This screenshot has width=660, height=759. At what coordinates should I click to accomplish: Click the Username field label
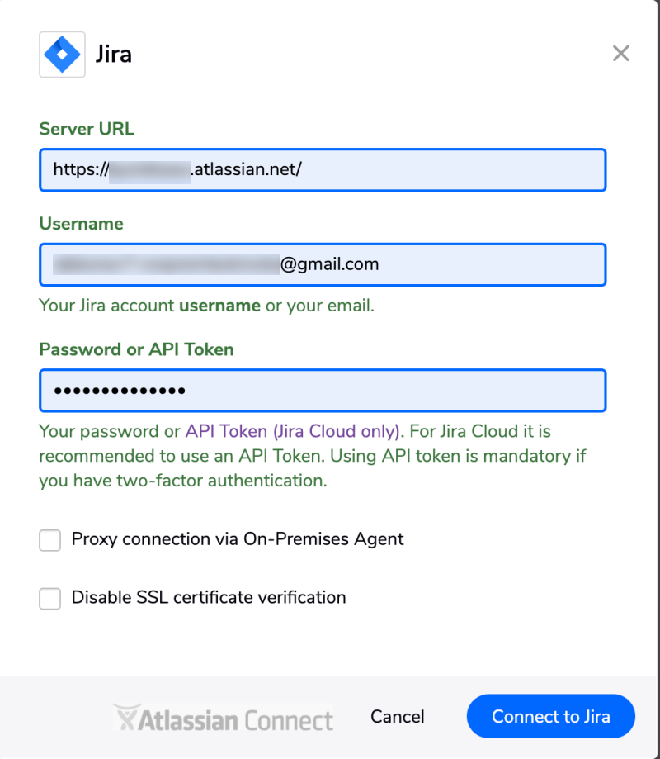tap(81, 224)
